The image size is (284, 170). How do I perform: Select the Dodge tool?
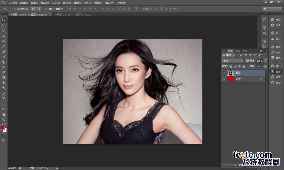click(x=3, y=88)
